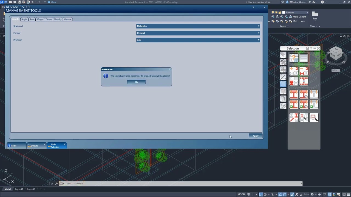Click the Plot printer icon
Screen dimensions: 351x197
pos(28,2)
